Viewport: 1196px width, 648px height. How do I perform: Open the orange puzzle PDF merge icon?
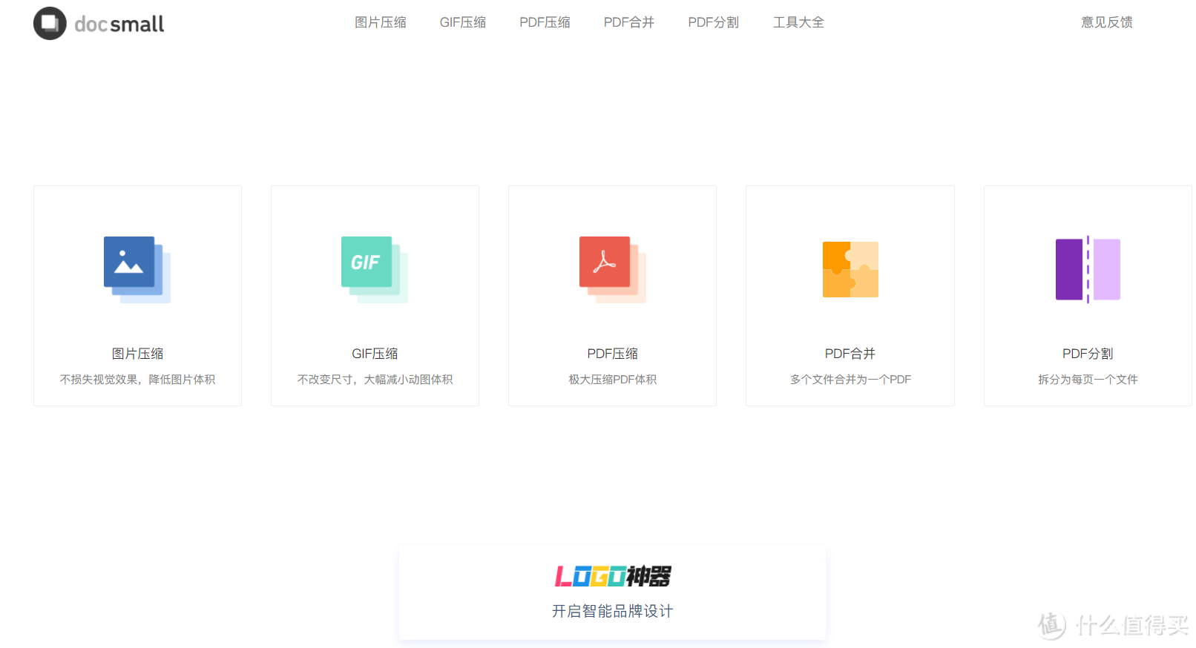[x=850, y=269]
